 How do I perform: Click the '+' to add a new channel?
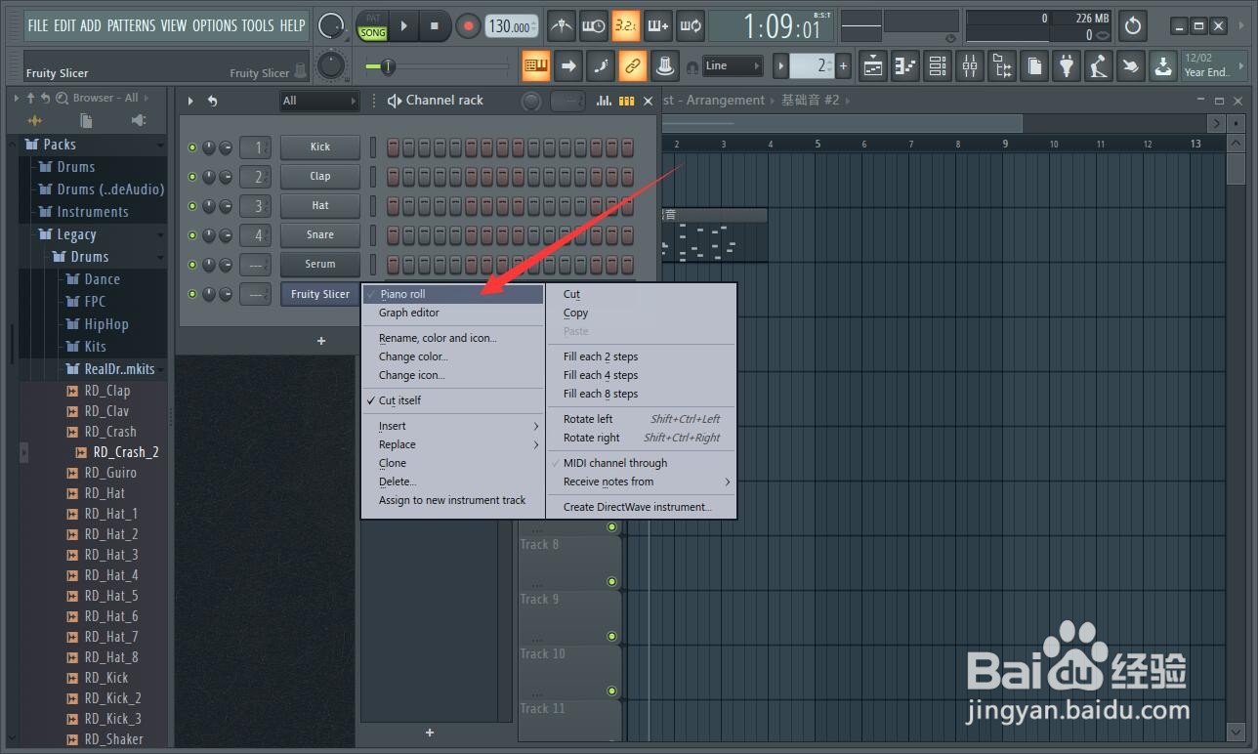click(321, 341)
